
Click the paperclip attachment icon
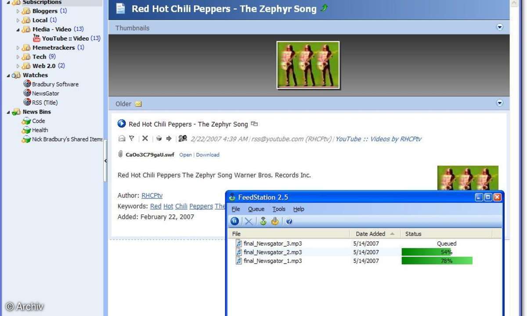pyautogui.click(x=120, y=154)
